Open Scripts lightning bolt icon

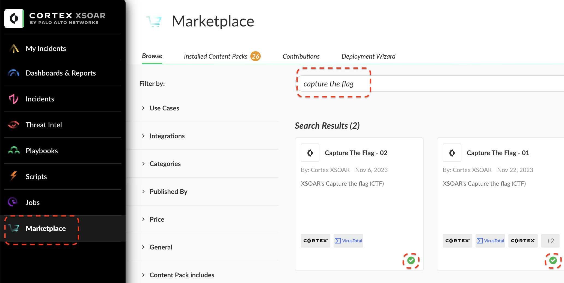[14, 177]
